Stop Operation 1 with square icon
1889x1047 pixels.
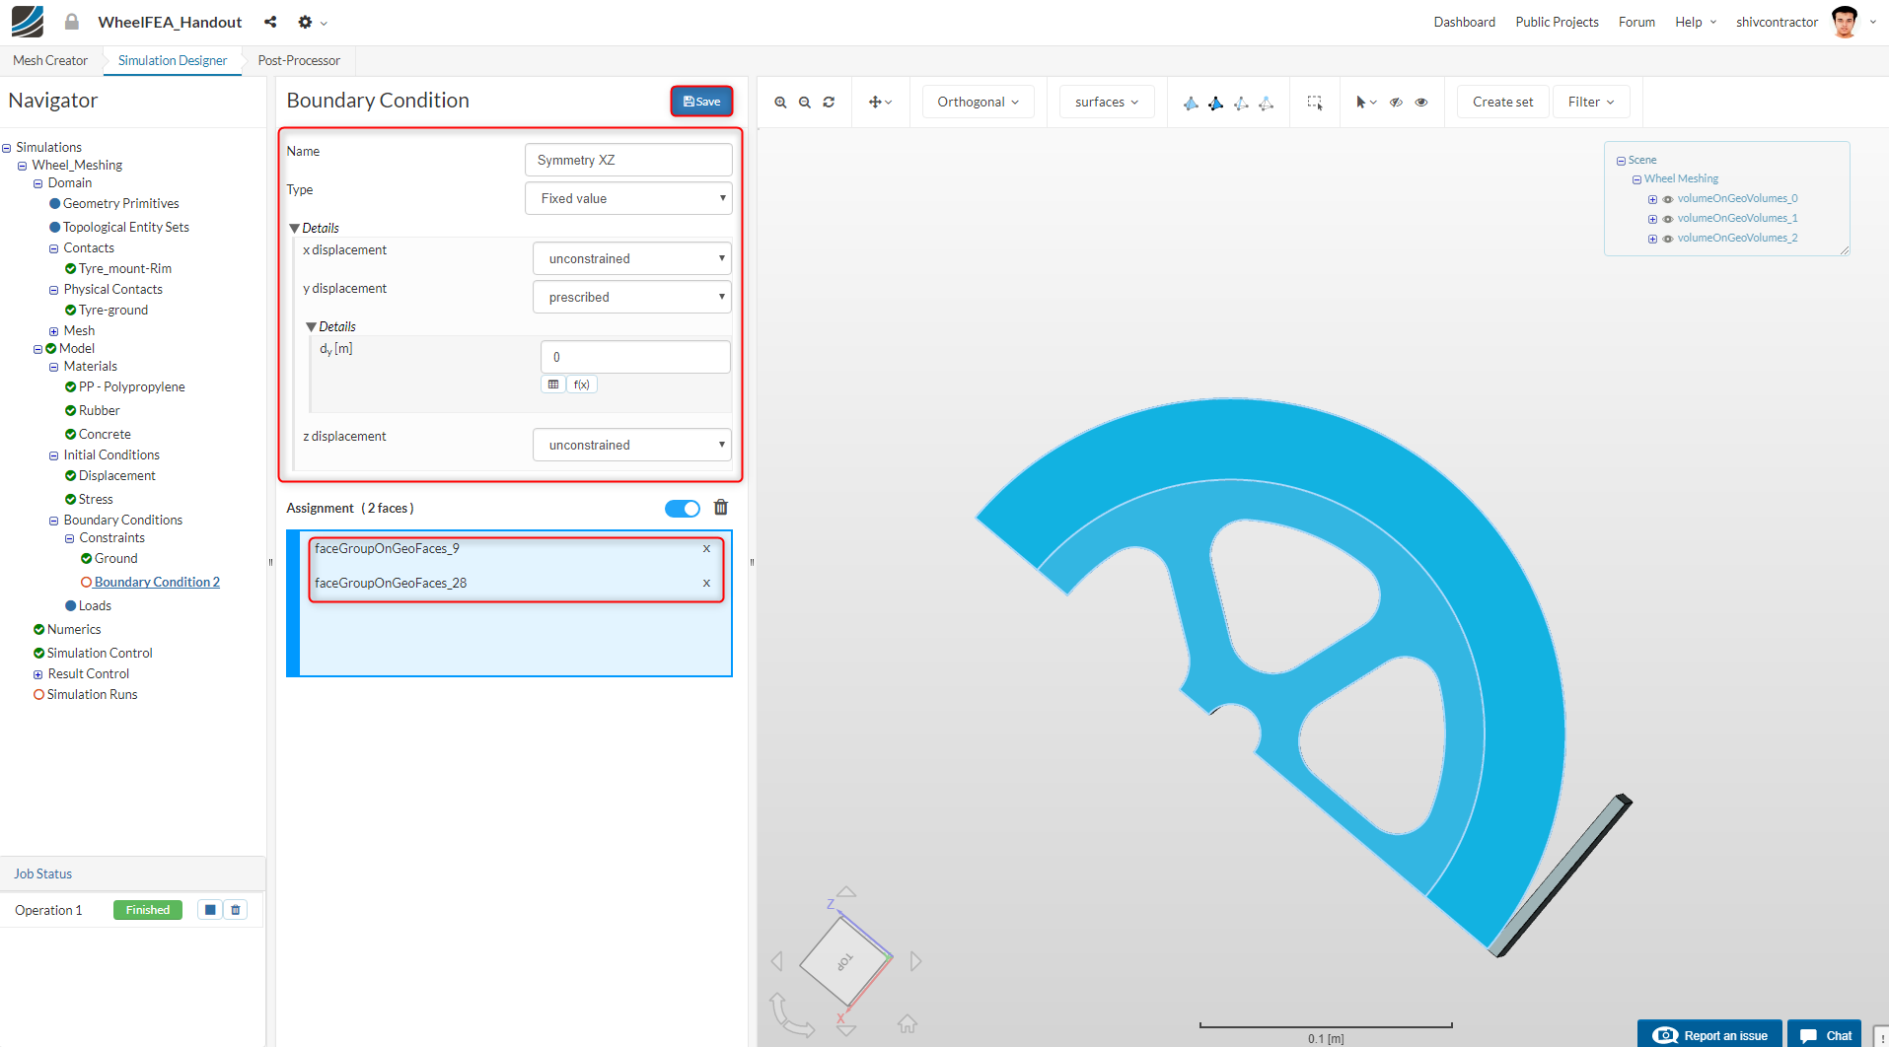point(210,910)
